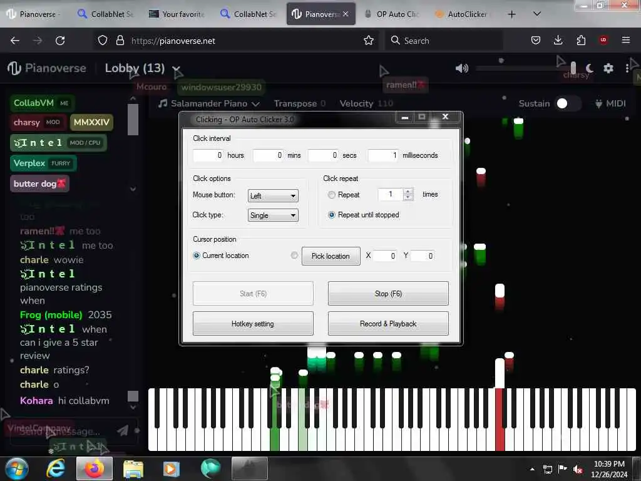
Task: Open Windows Media Player from taskbar
Action: [x=172, y=468]
